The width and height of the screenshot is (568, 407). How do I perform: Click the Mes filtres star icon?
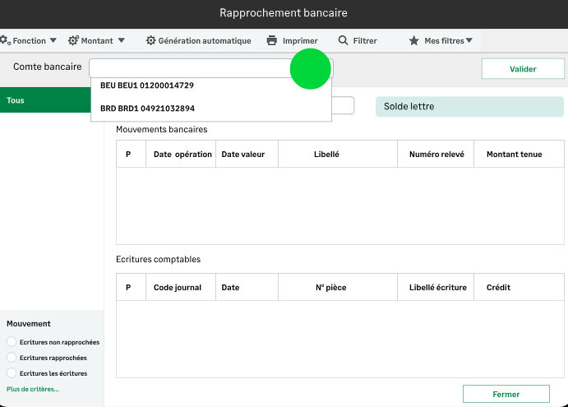414,40
